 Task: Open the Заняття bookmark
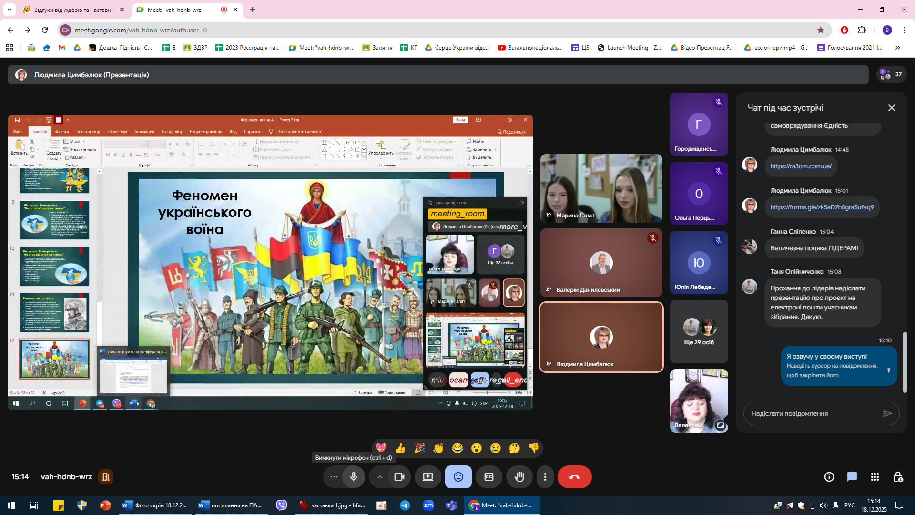click(377, 48)
